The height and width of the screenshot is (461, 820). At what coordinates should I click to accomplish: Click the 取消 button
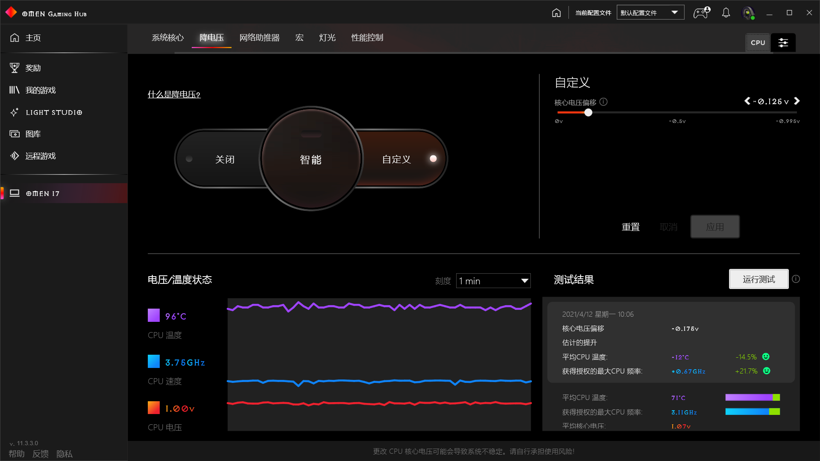pos(668,227)
